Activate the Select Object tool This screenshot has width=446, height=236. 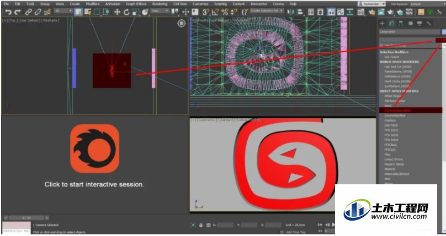point(78,12)
